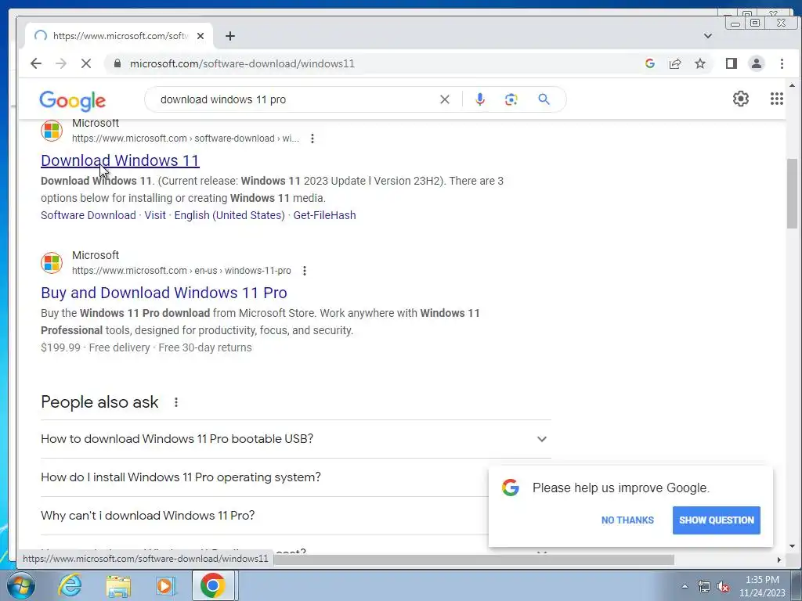Open the Software Download sitelink

pos(89,215)
